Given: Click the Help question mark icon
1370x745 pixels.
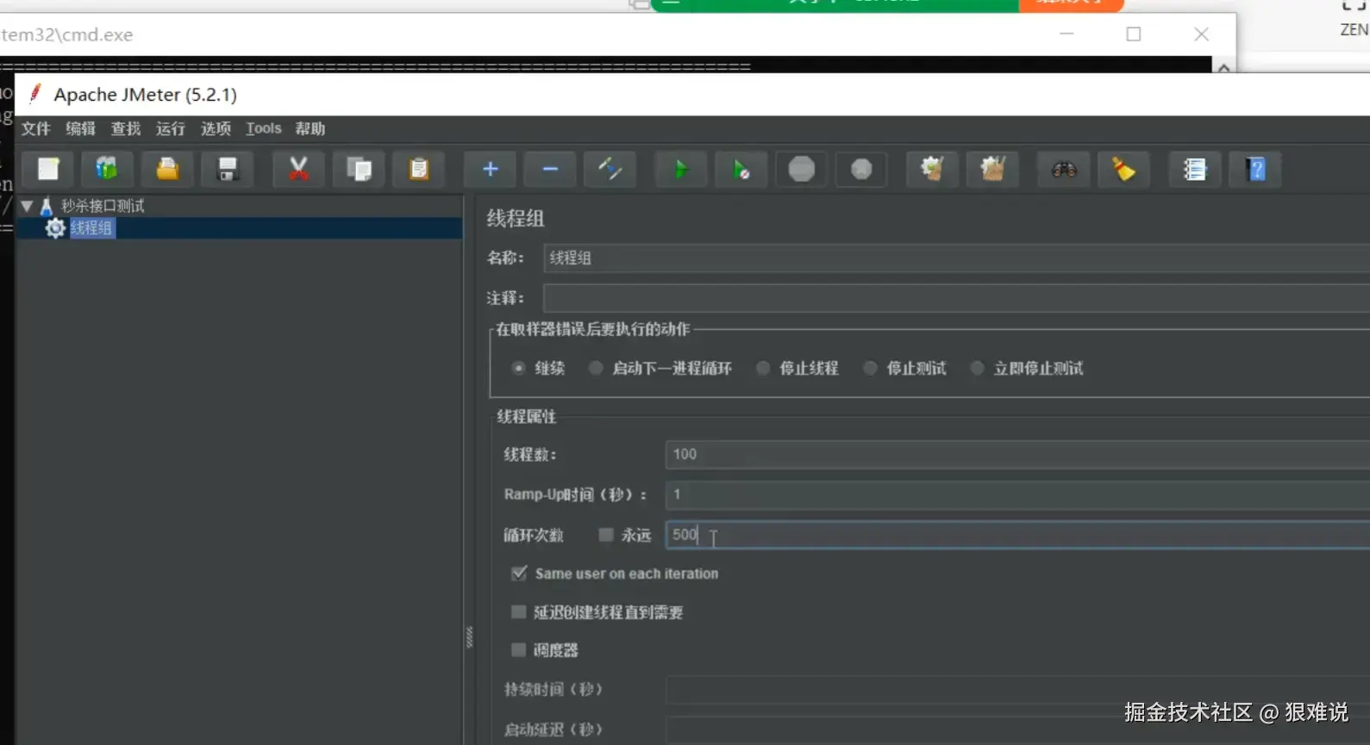Looking at the screenshot, I should 1255,169.
